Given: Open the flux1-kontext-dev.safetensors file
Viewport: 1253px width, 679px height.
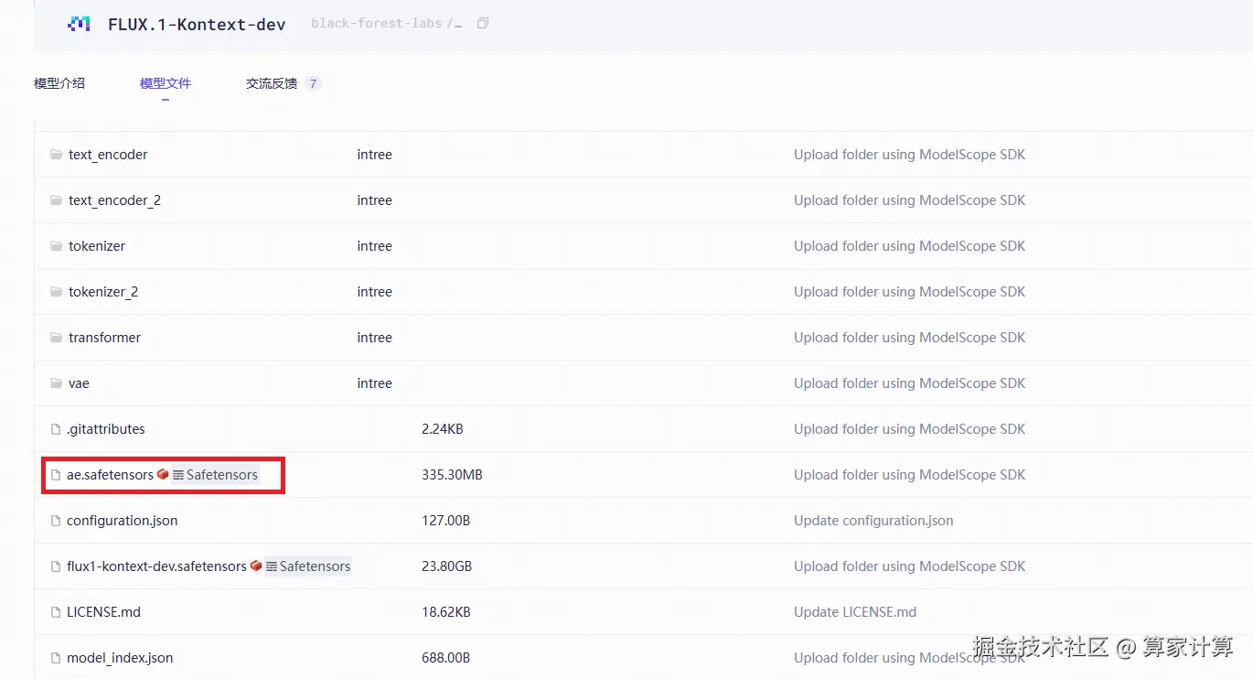Looking at the screenshot, I should pos(156,566).
